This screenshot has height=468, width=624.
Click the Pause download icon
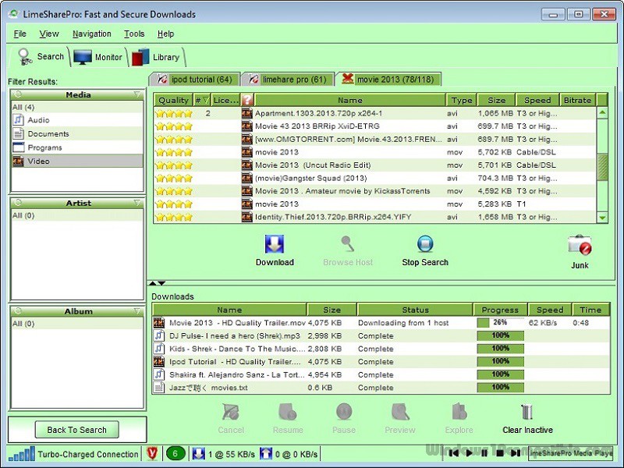(x=344, y=412)
